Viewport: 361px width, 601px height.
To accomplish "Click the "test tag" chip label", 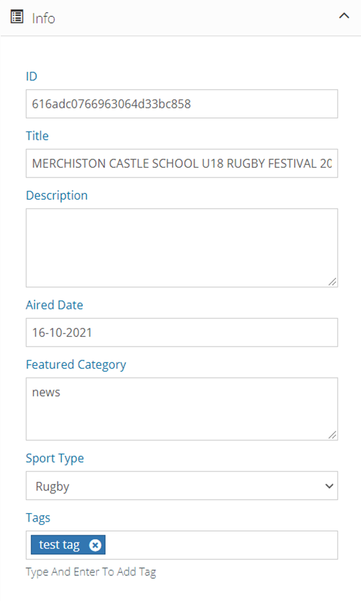I will (59, 545).
